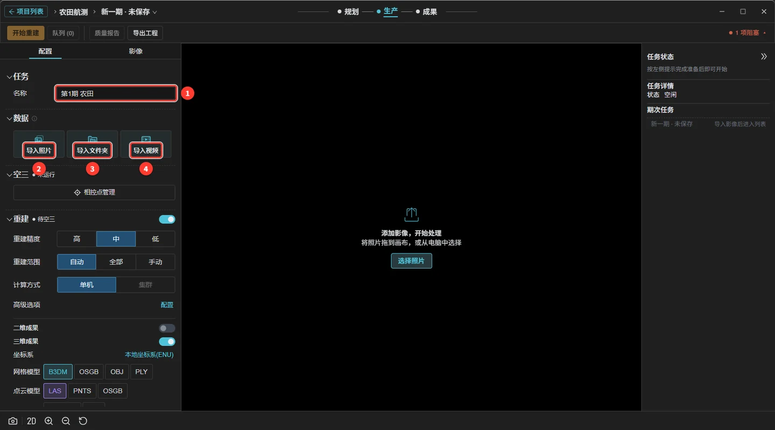
Task: Toggle OSGB in the 点云模型 row
Action: [x=113, y=391]
